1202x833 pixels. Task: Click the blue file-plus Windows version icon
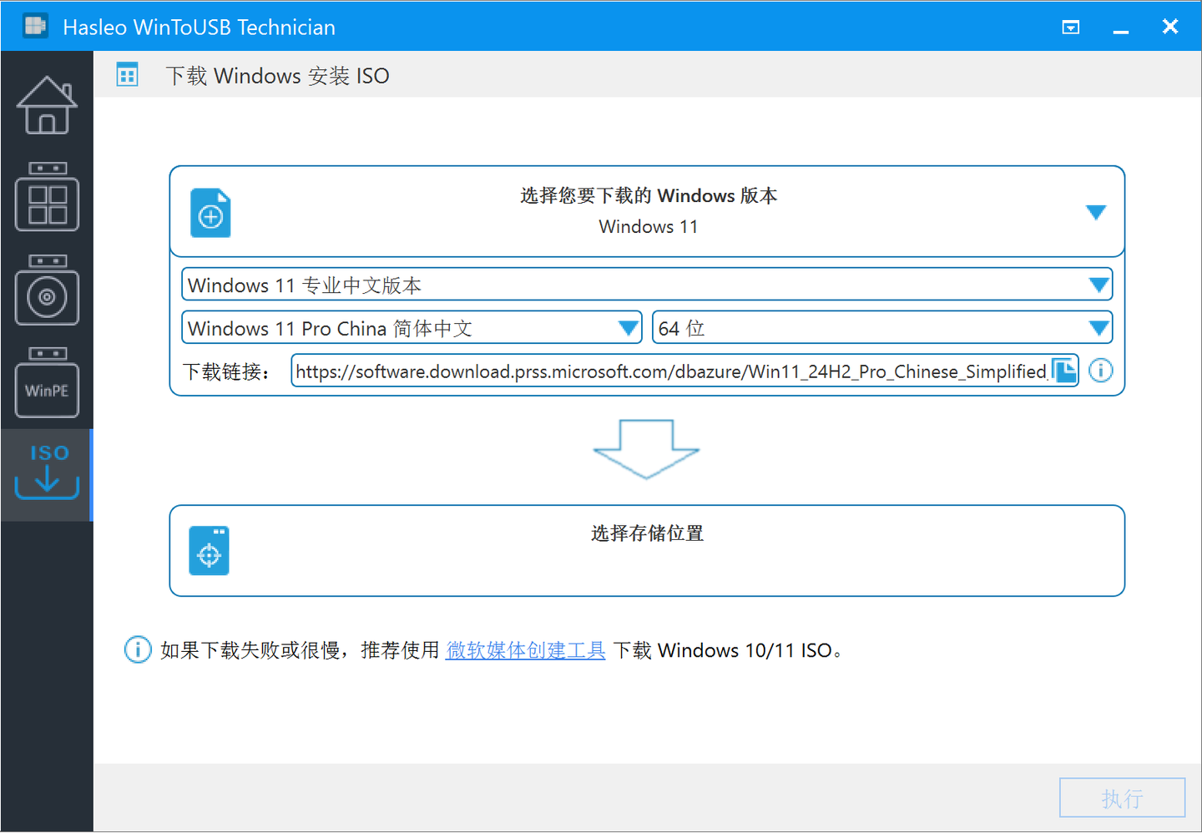pyautogui.click(x=210, y=213)
